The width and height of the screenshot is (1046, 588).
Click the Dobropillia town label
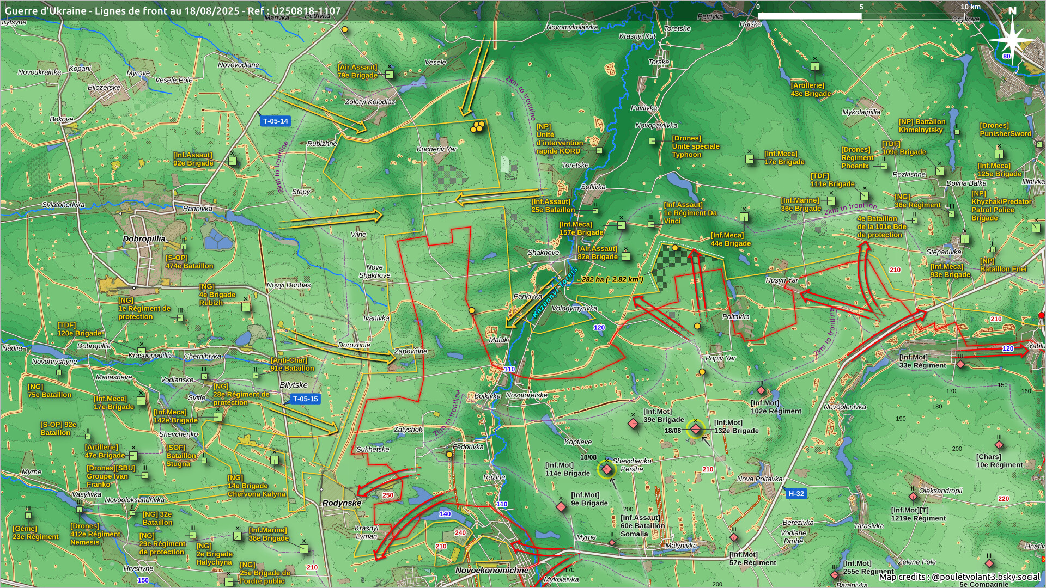click(144, 238)
